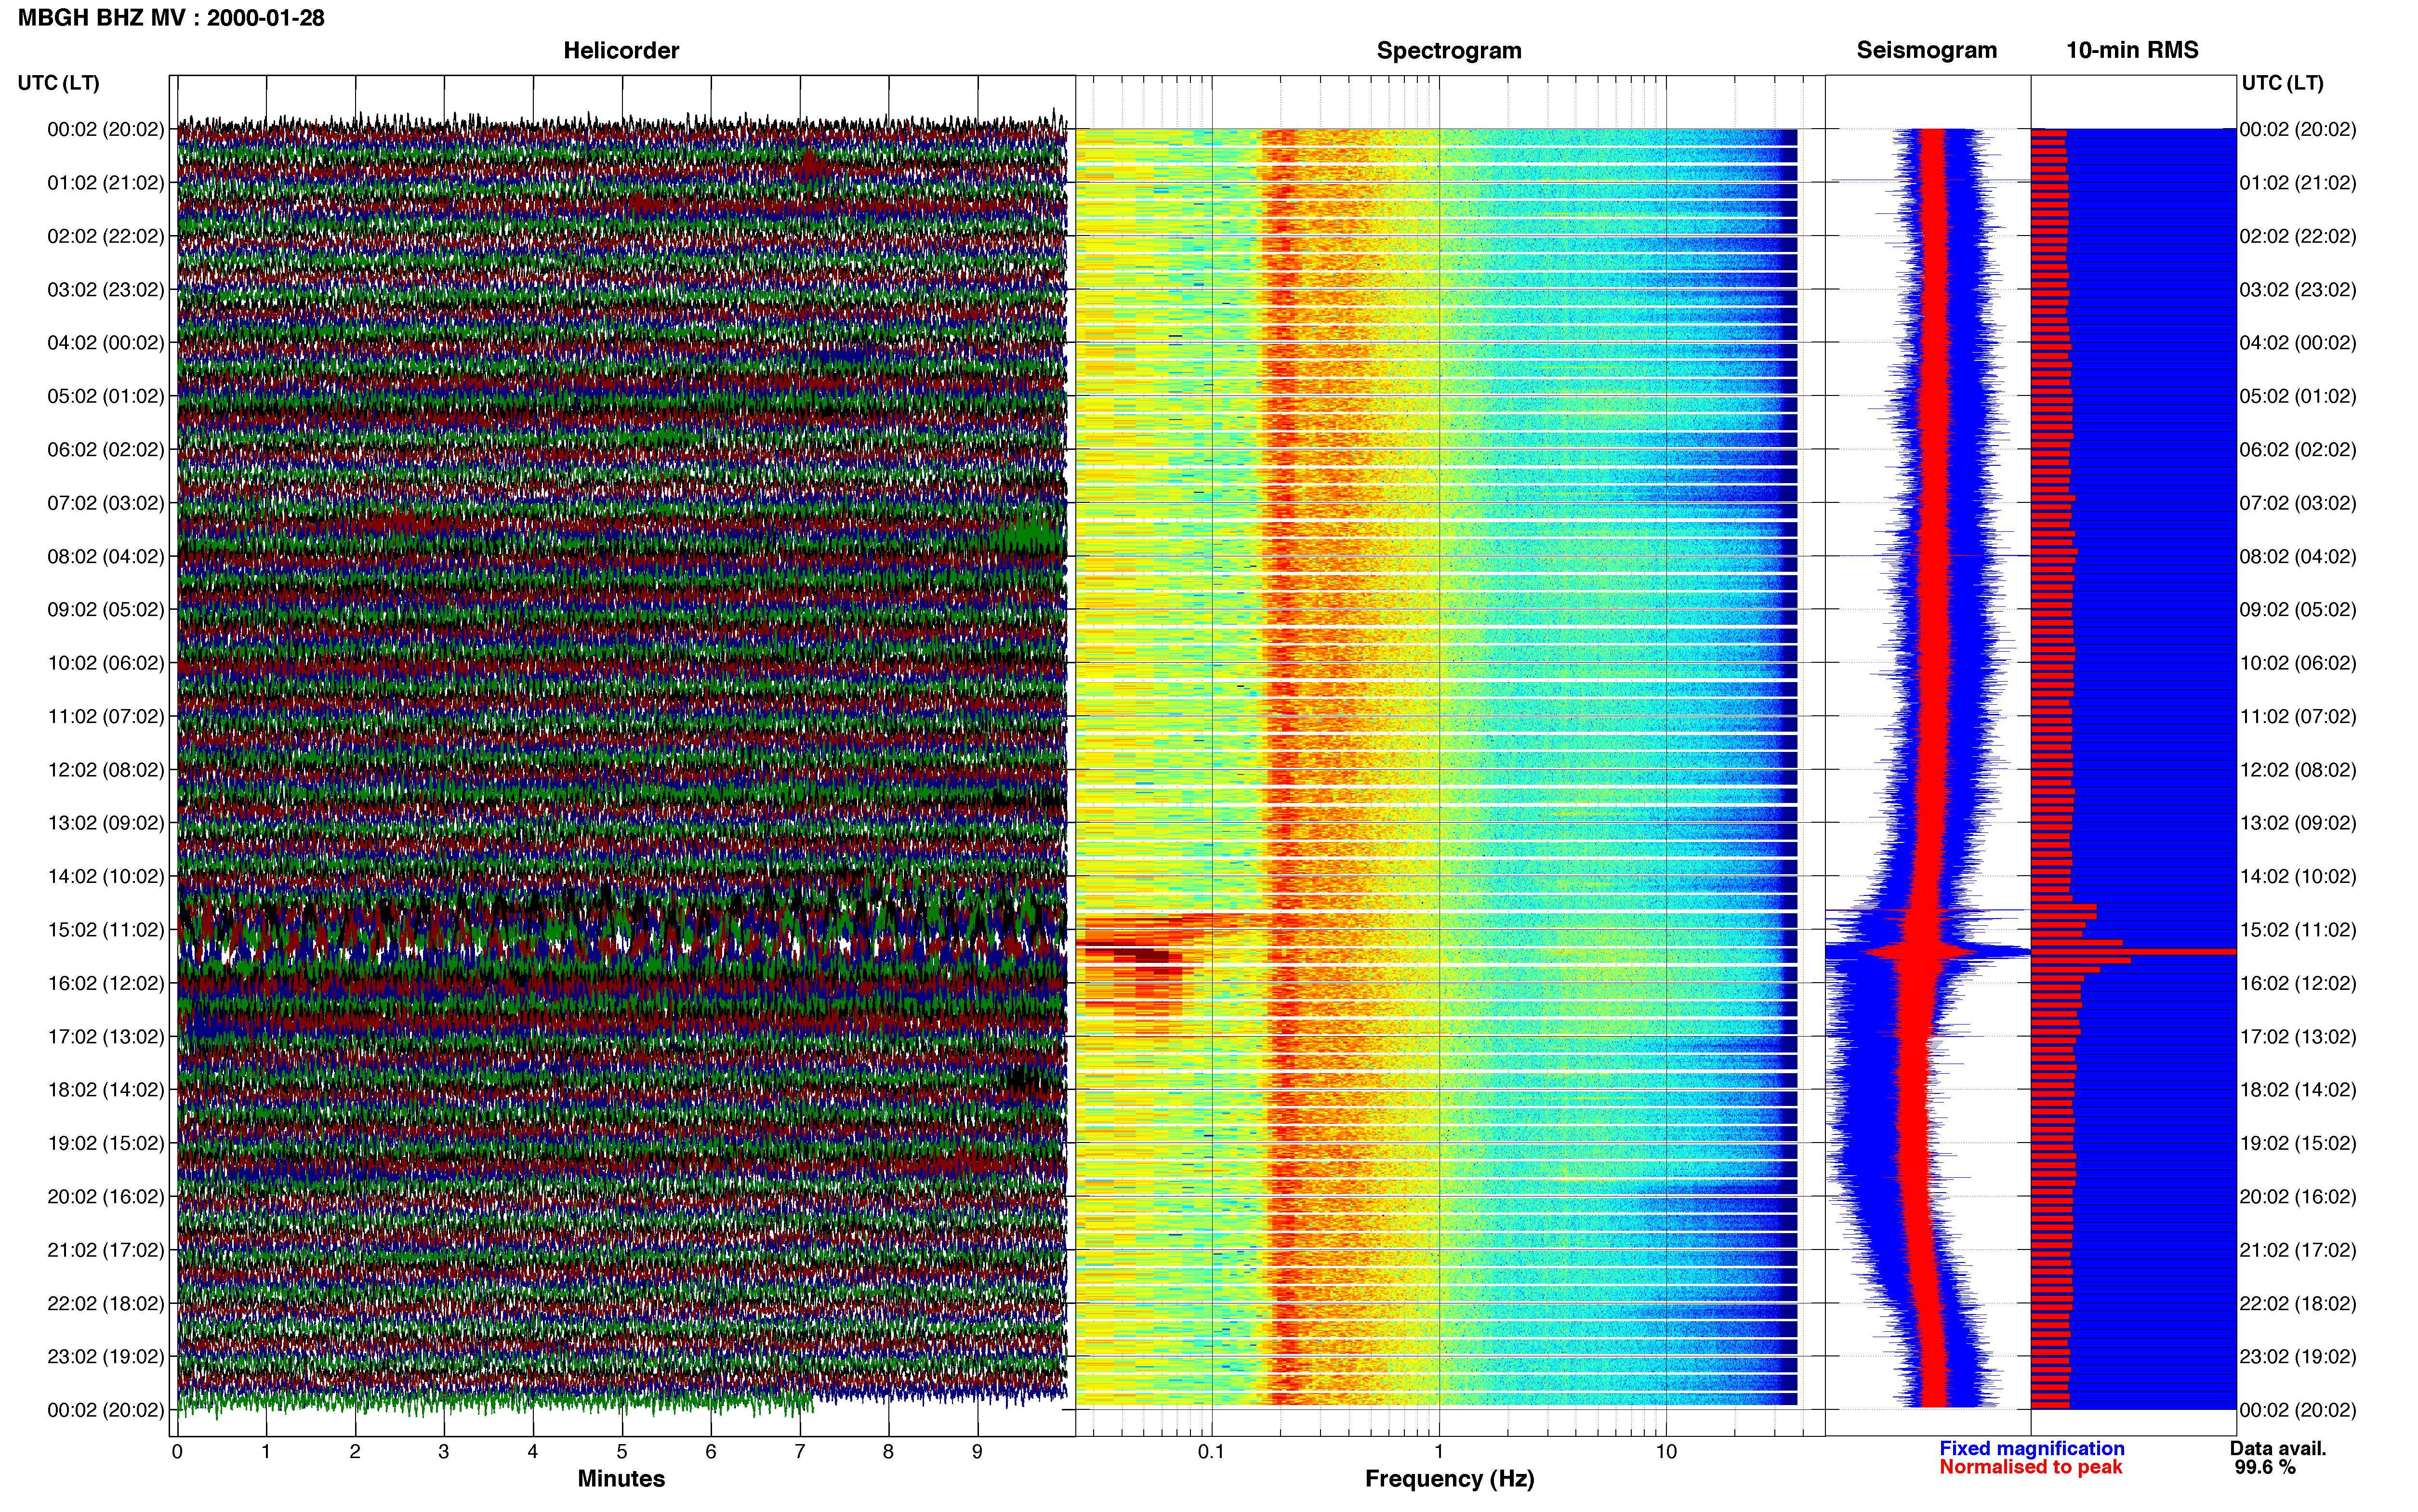
Task: Click left time label 19:02 (15:02)
Action: tap(106, 1143)
